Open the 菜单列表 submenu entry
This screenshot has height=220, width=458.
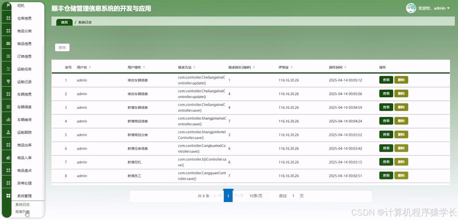click(22, 212)
